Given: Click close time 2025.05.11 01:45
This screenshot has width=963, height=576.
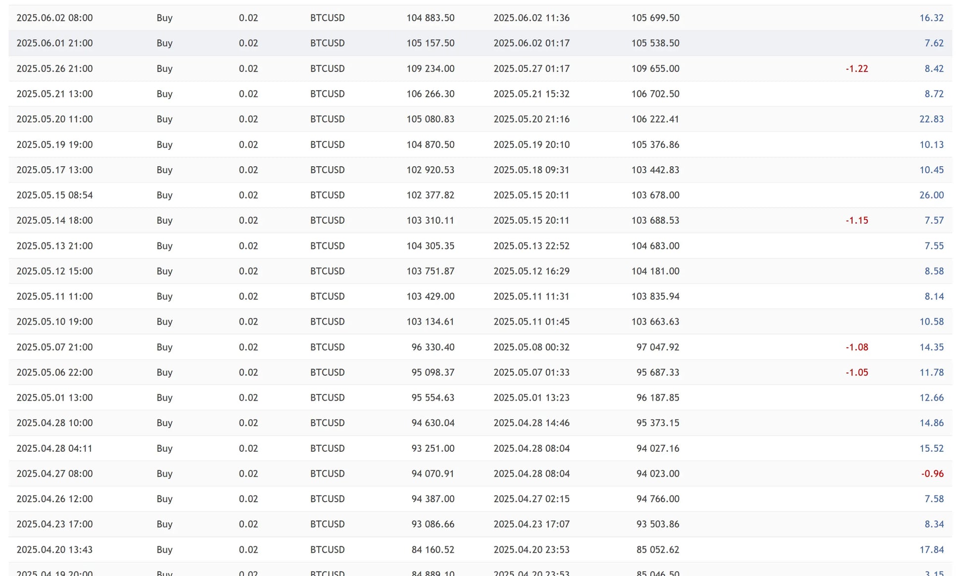Looking at the screenshot, I should [x=531, y=322].
